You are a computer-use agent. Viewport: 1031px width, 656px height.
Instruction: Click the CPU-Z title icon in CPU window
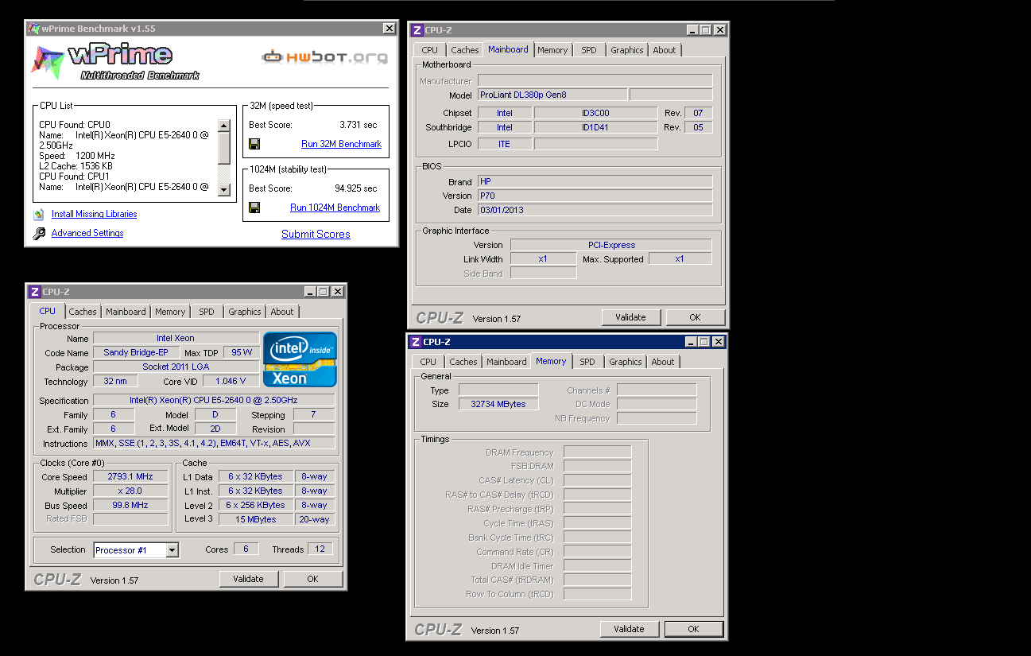tap(34, 292)
